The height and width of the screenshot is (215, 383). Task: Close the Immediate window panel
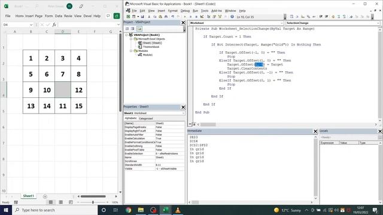315,131
